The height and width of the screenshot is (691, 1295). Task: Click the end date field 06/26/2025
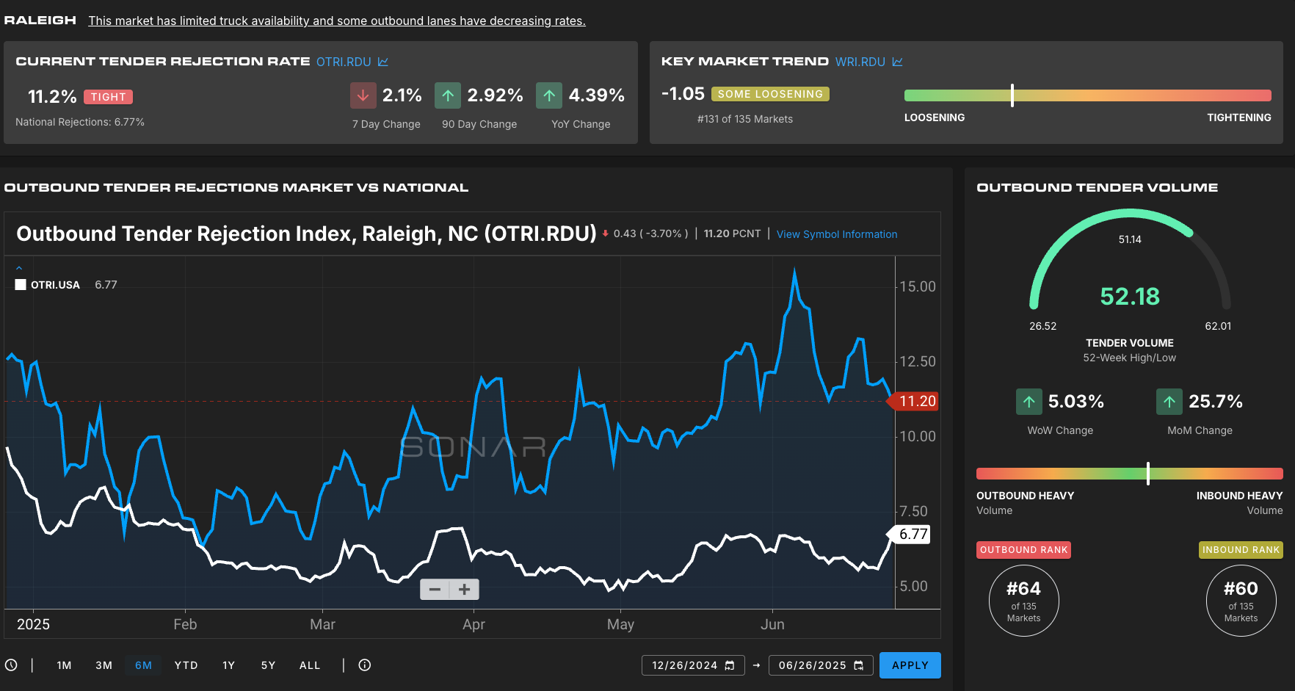coord(812,665)
